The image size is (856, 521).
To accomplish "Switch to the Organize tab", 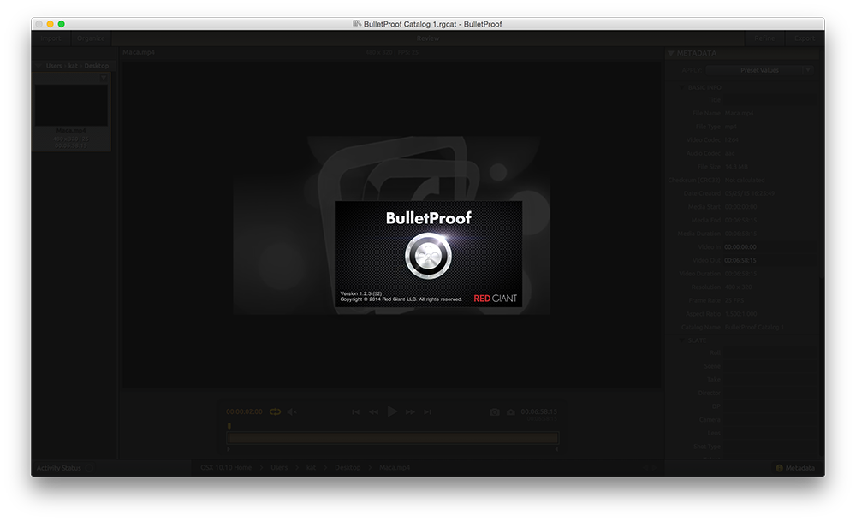I will [x=91, y=38].
